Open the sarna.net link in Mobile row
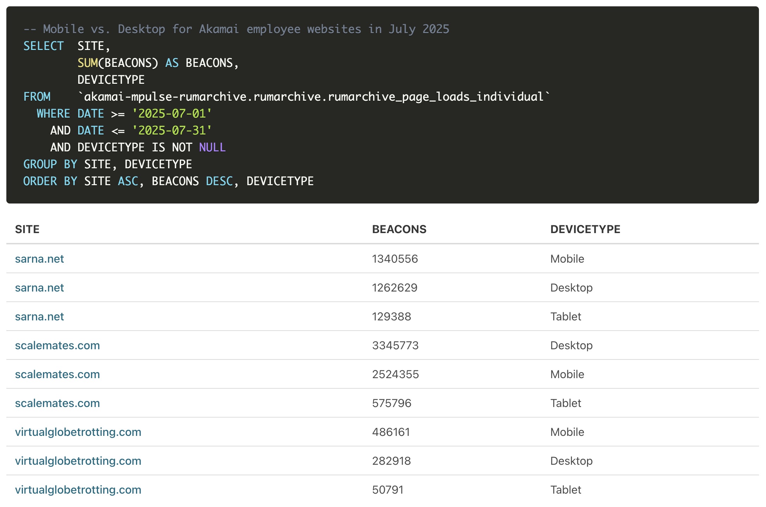Image resolution: width=766 pixels, height=507 pixels. tap(39, 259)
